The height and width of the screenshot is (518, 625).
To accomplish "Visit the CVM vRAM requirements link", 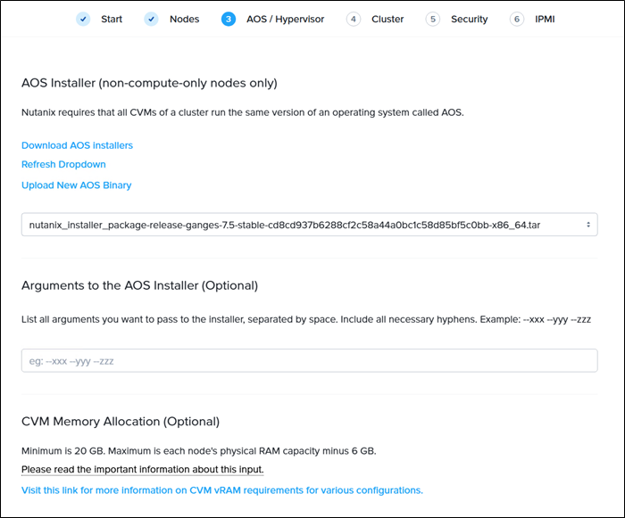I will [x=221, y=490].
